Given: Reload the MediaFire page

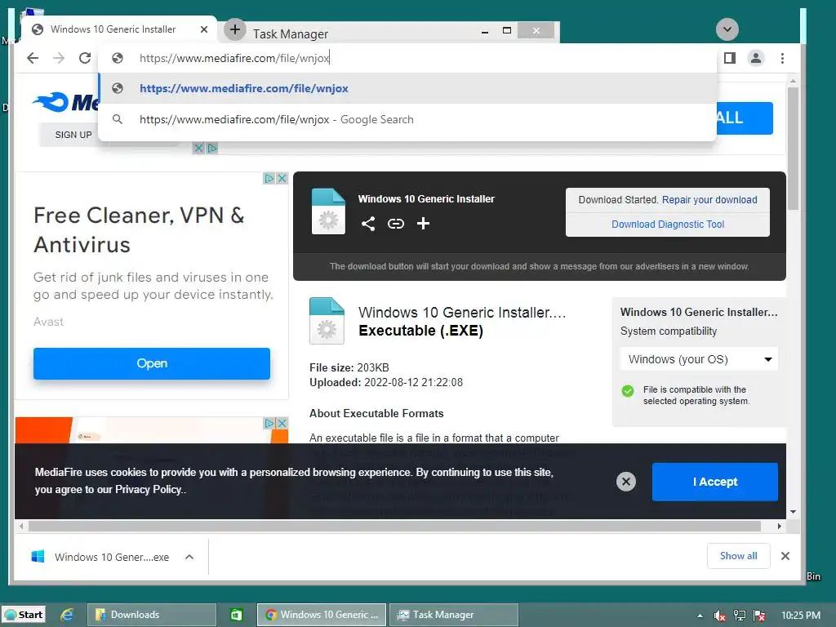Looking at the screenshot, I should 85,58.
